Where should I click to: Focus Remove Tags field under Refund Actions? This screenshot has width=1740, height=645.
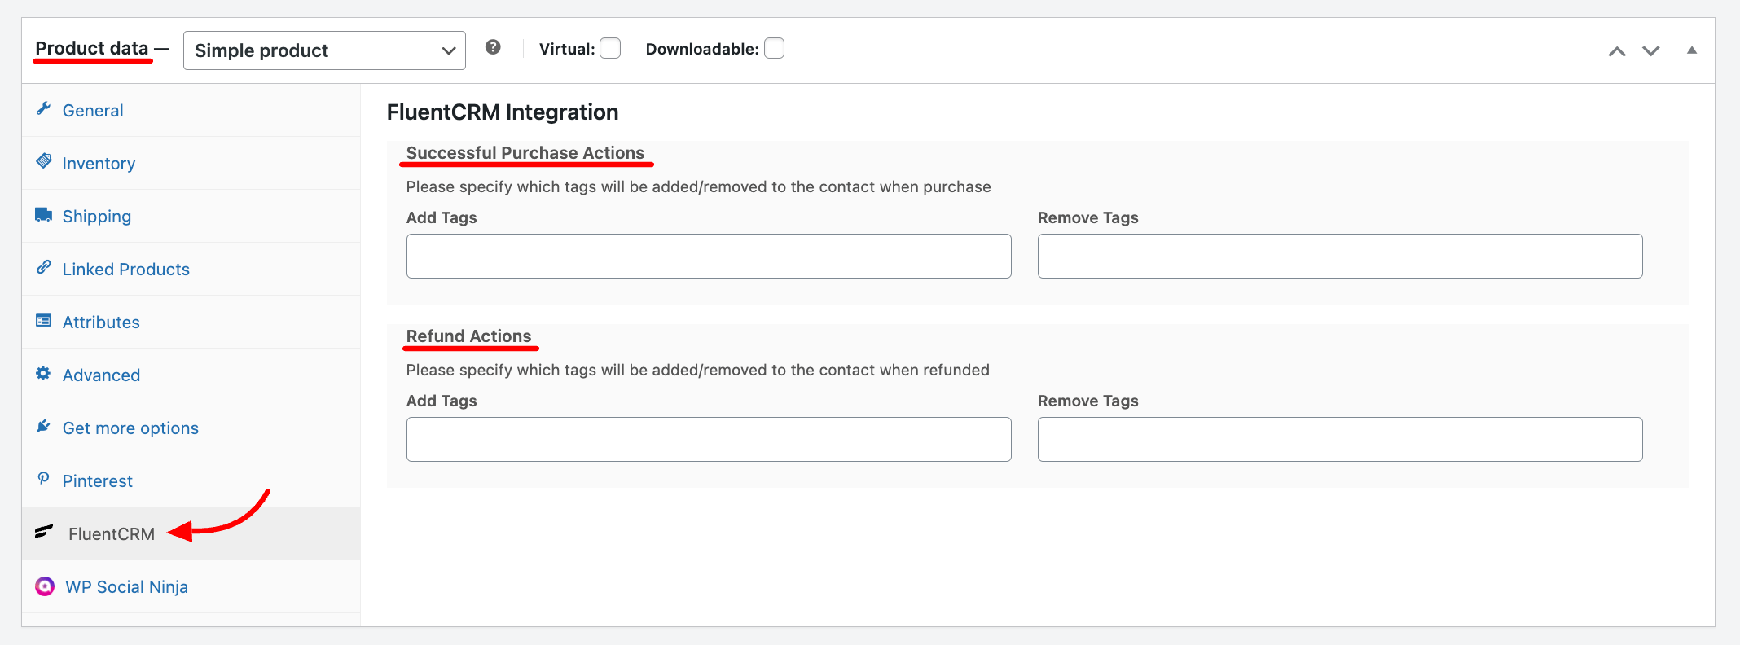[1340, 440]
